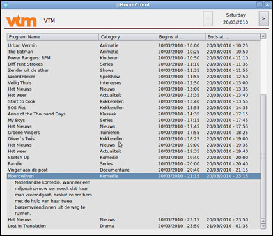
Task: Sort by the Category column header
Action: click(128, 37)
